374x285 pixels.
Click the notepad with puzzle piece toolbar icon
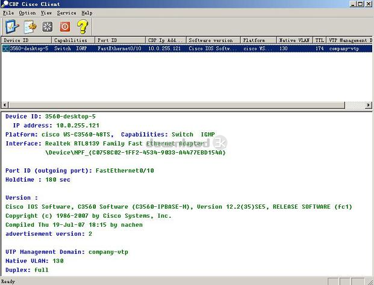click(x=30, y=26)
